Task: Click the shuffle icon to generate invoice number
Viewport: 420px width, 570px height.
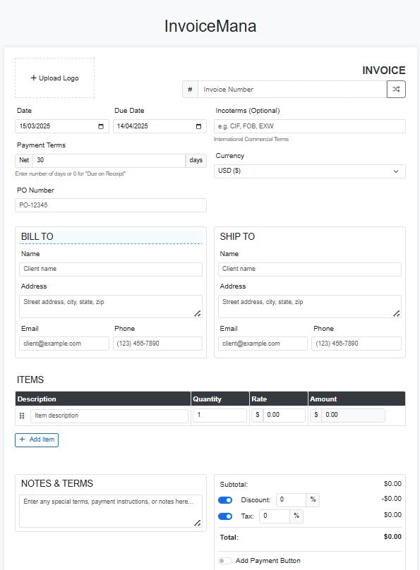Action: (396, 90)
